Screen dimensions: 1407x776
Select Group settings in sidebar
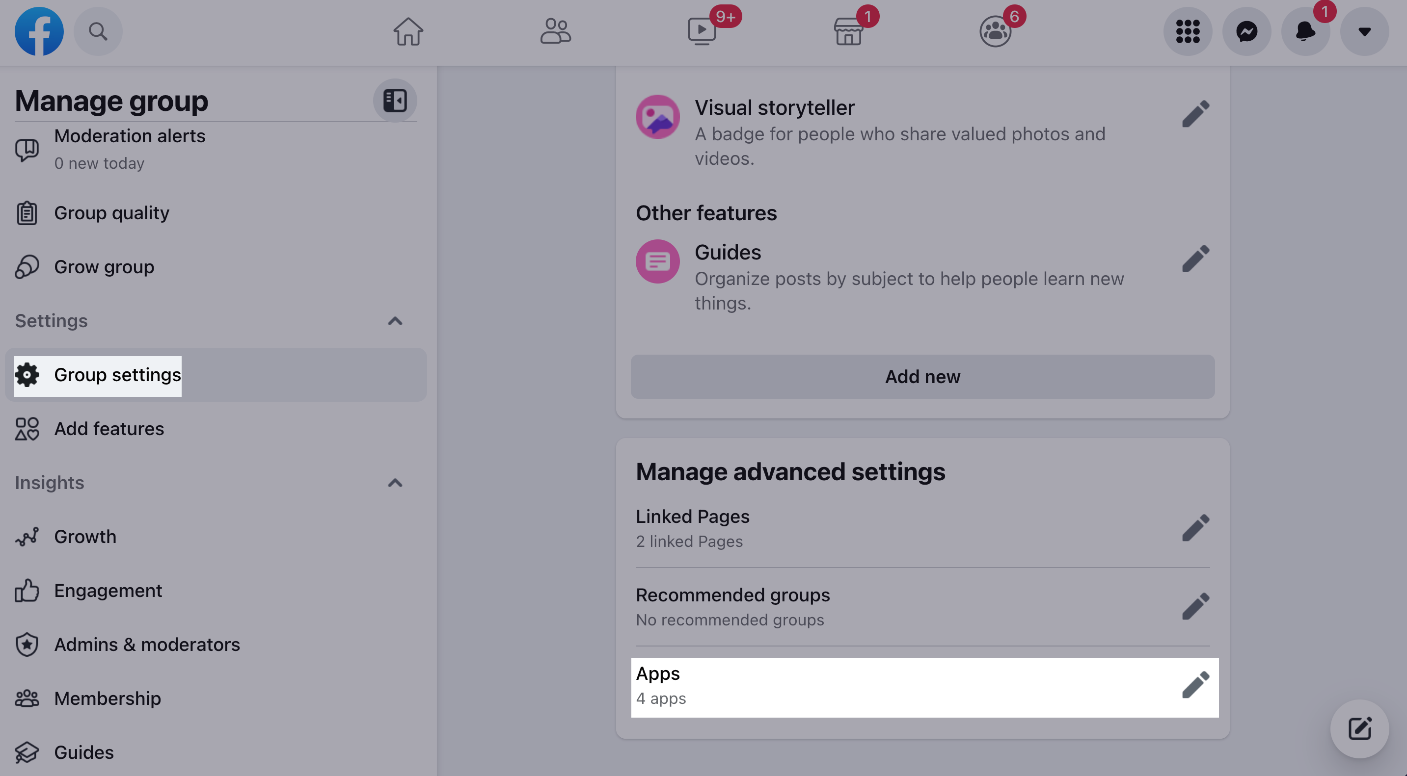click(x=216, y=375)
